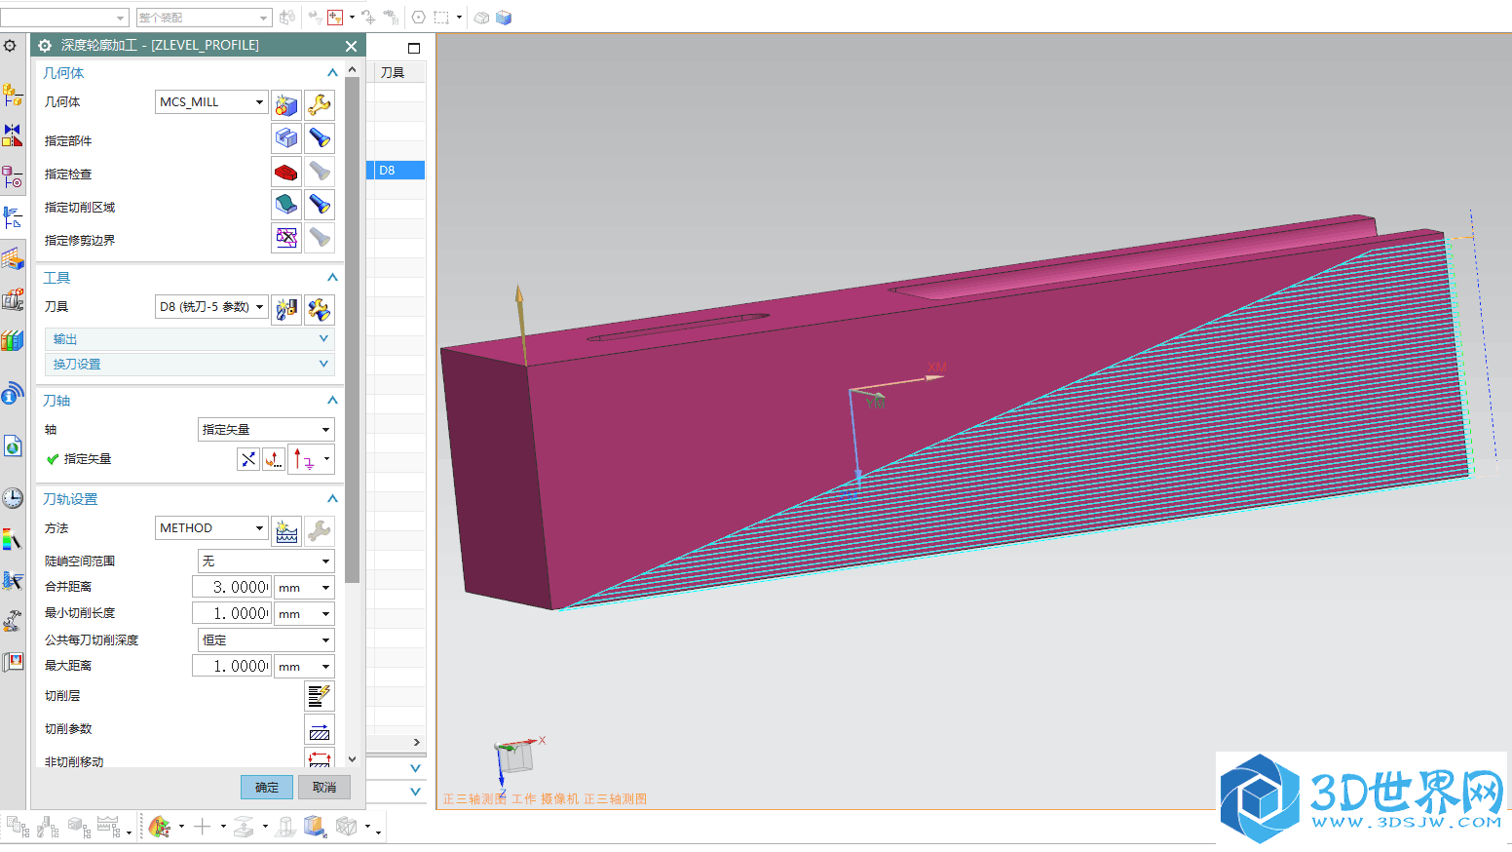Screen dimensions: 1512x852
Task: Click the edit geometry wrench next to MCS_MILL
Action: tap(320, 103)
